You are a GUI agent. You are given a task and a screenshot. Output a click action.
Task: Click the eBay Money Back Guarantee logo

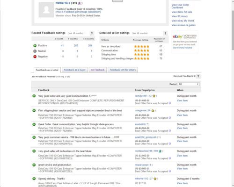click(x=185, y=36)
